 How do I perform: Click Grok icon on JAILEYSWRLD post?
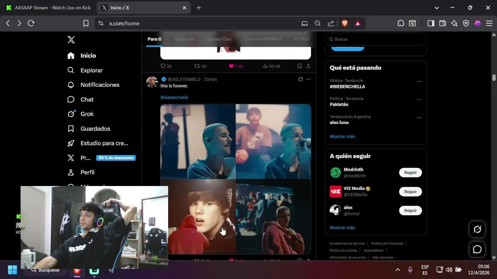300,79
